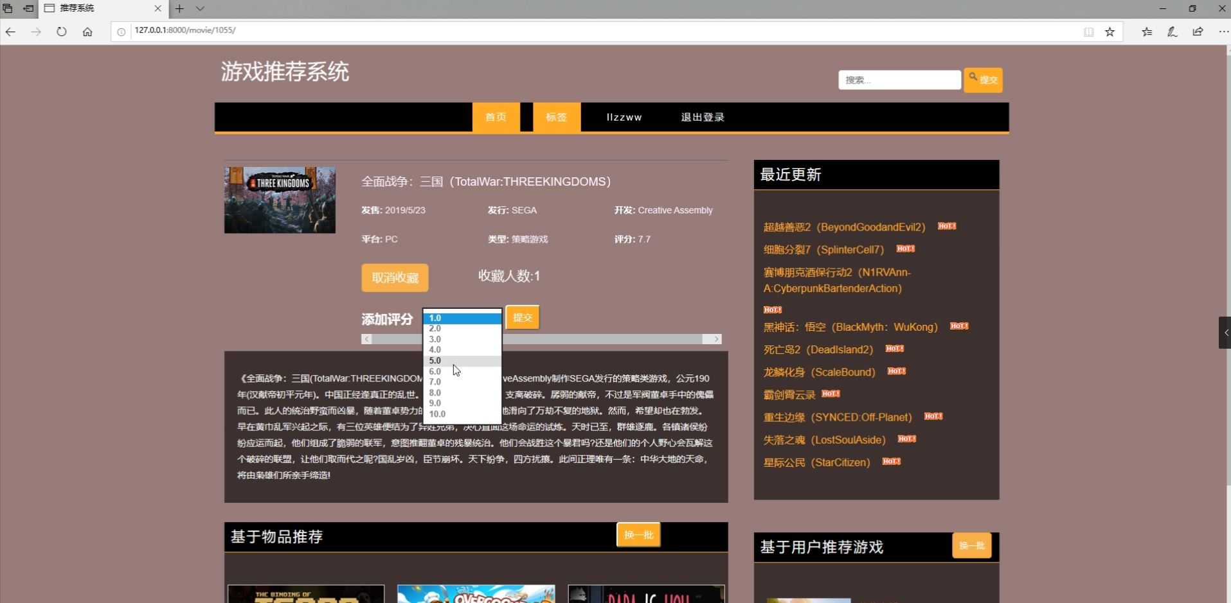Screen dimensions: 1231x603
Task: Open the favorites hub icon
Action: click(x=1147, y=31)
